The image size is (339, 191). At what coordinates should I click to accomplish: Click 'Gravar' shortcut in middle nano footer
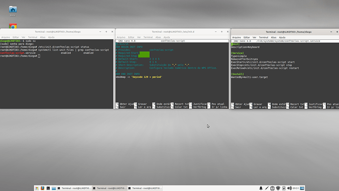(141, 104)
